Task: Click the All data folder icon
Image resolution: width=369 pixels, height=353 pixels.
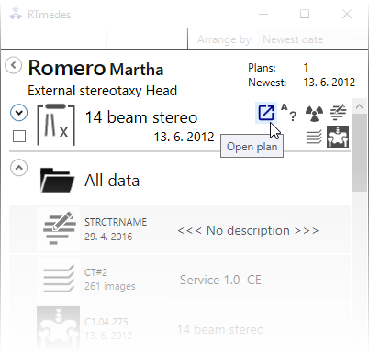Action: (x=57, y=181)
